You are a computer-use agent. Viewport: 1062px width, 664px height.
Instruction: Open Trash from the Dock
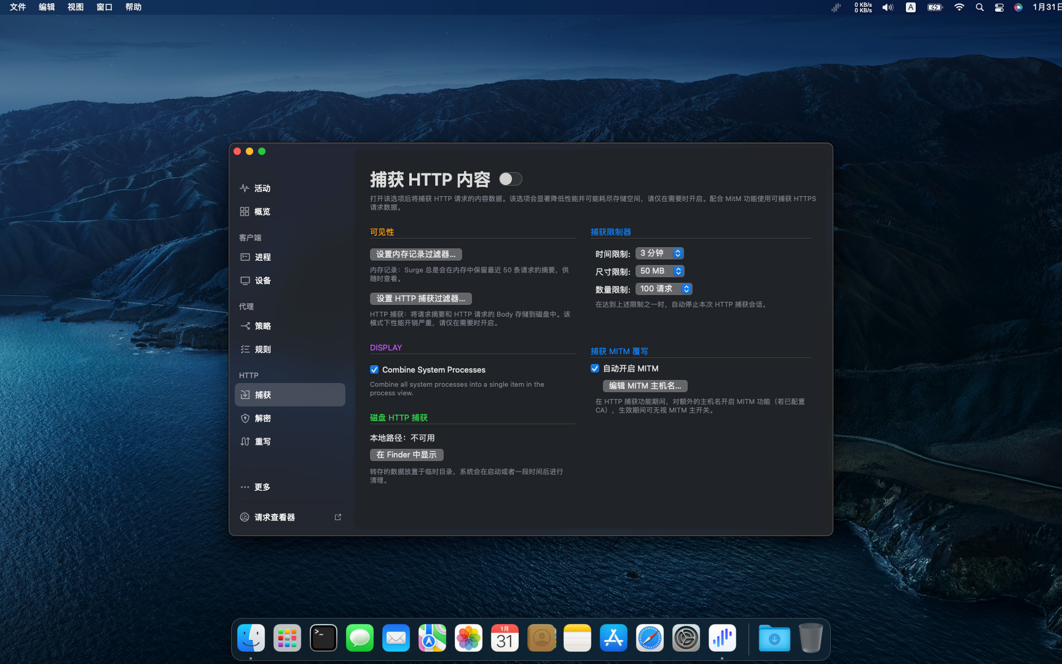pyautogui.click(x=811, y=638)
